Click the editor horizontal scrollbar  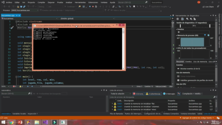click(x=79, y=86)
